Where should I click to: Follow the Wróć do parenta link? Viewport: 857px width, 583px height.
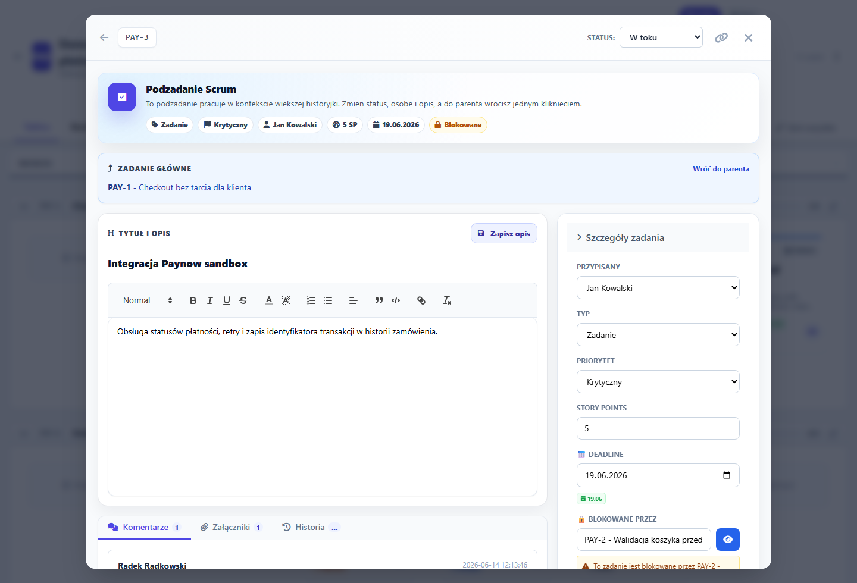coord(721,169)
